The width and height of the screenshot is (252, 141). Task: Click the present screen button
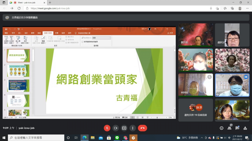[124, 128]
